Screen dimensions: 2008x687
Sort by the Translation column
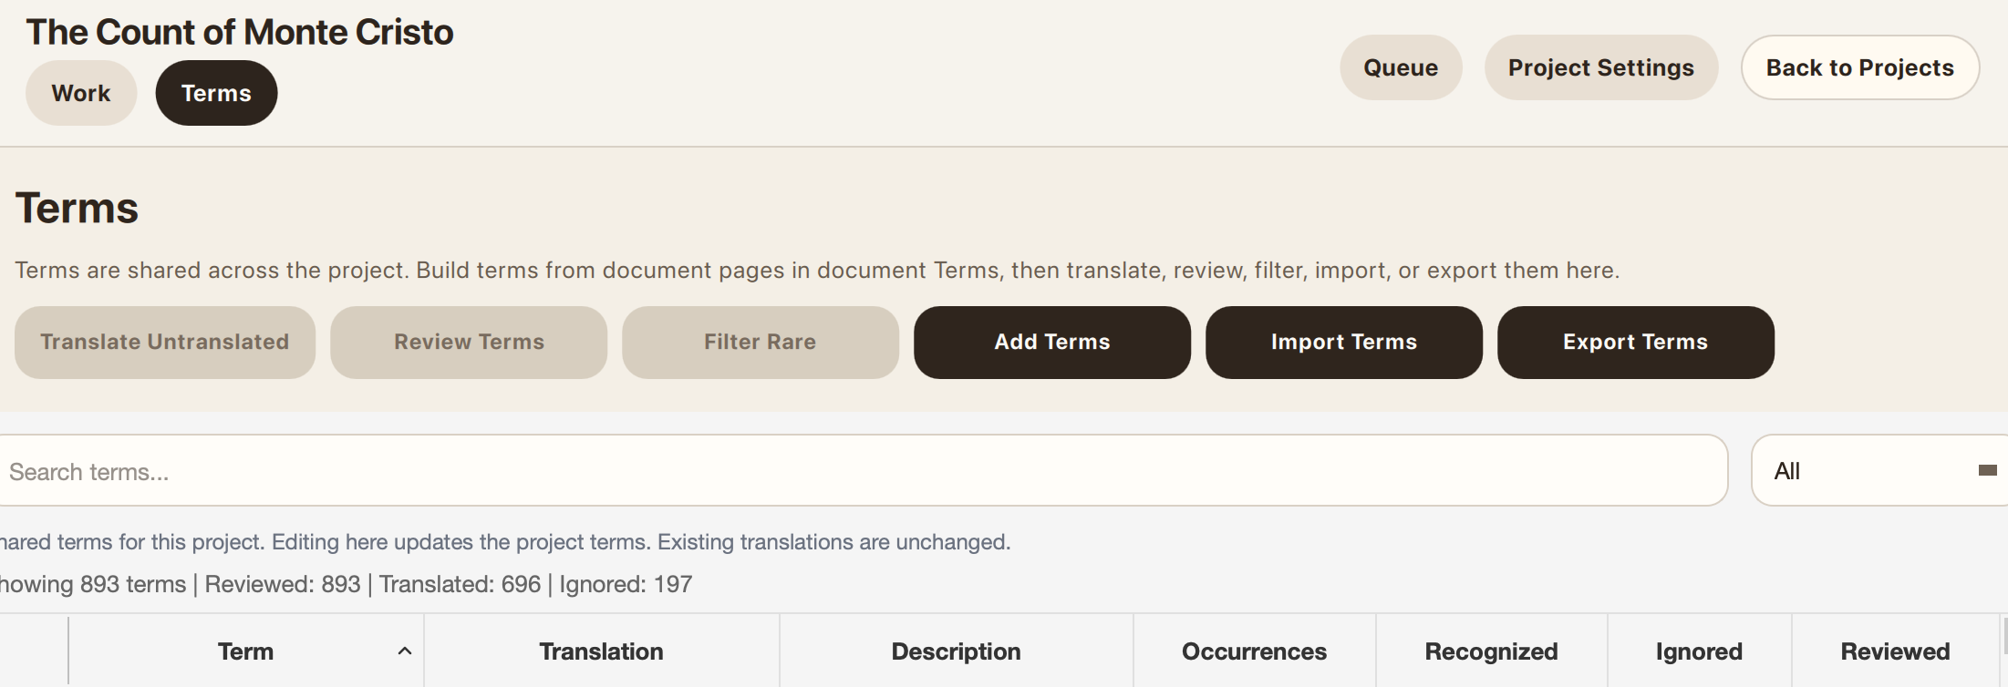(x=602, y=651)
